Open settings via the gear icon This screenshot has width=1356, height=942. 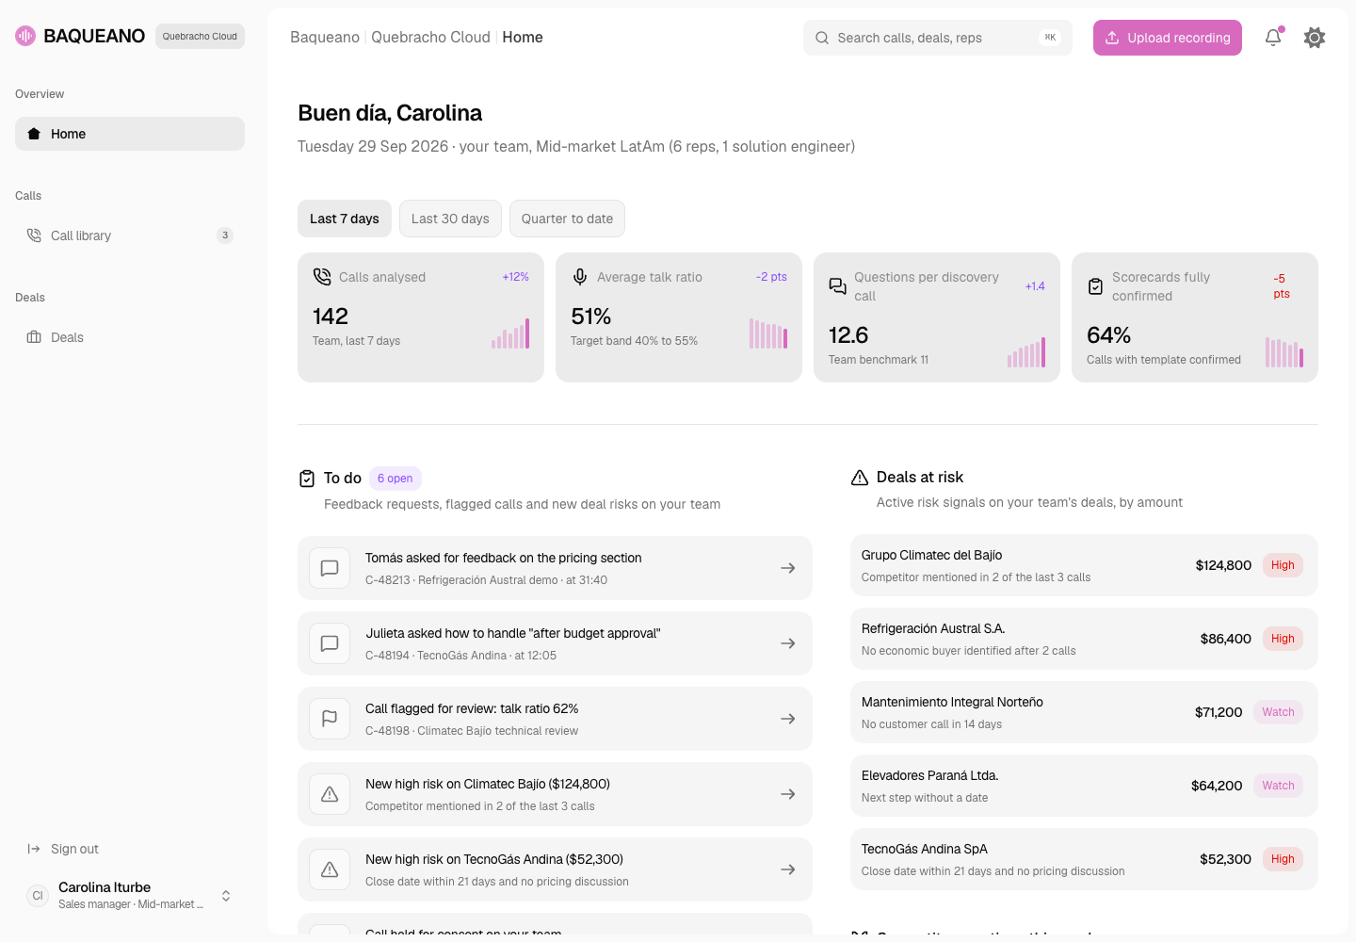(x=1315, y=38)
